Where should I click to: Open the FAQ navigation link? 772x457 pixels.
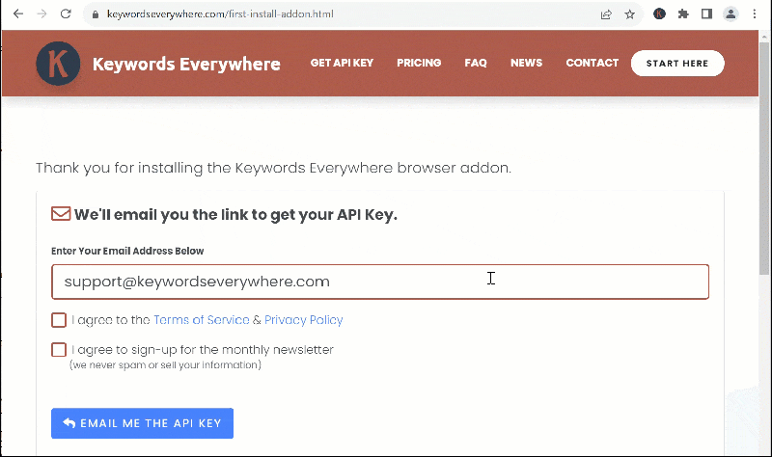tap(476, 63)
